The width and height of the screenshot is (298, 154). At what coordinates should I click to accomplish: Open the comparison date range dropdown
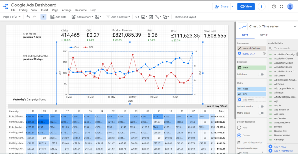pyautogui.click(x=251, y=152)
